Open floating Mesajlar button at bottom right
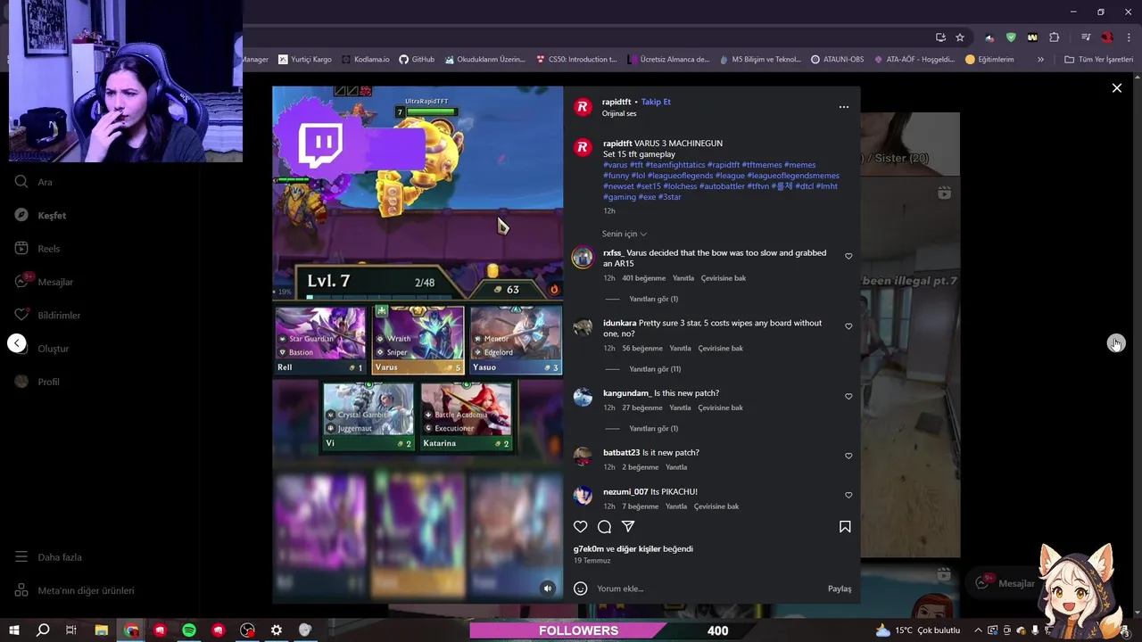The height and width of the screenshot is (642, 1142). click(x=1005, y=583)
